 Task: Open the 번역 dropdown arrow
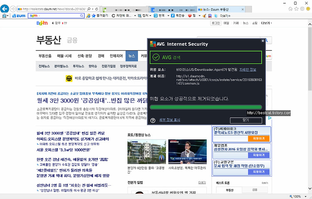168,15
